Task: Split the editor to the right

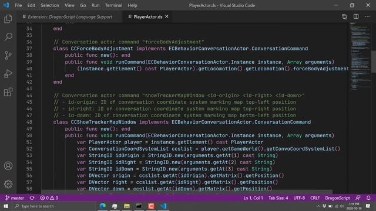Action: (x=356, y=16)
